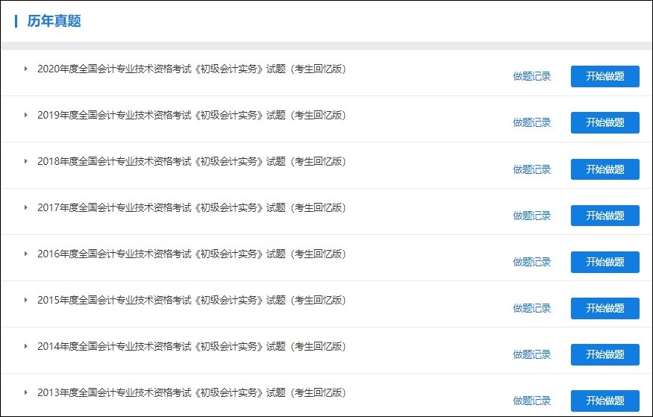Expand the 2014年度 exam row arrow
The width and height of the screenshot is (653, 417).
[26, 346]
